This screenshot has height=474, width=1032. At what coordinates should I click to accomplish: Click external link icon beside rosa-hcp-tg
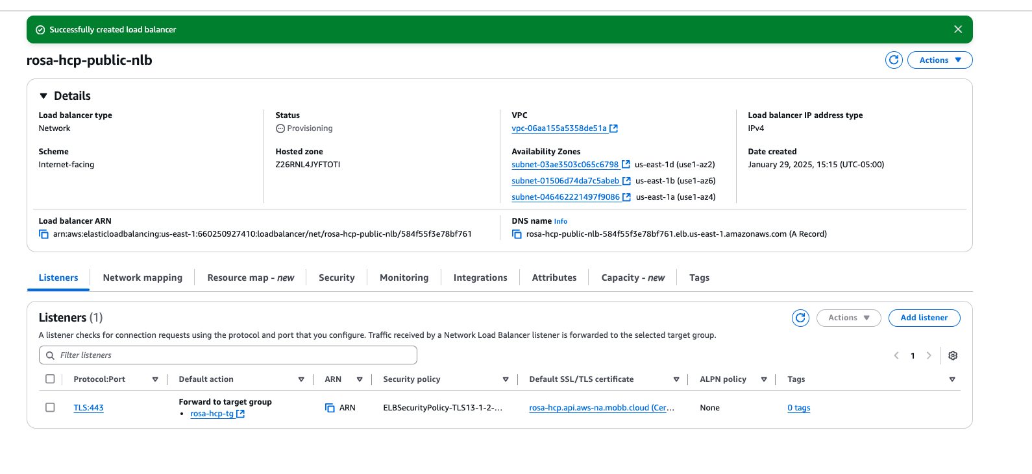(x=240, y=414)
